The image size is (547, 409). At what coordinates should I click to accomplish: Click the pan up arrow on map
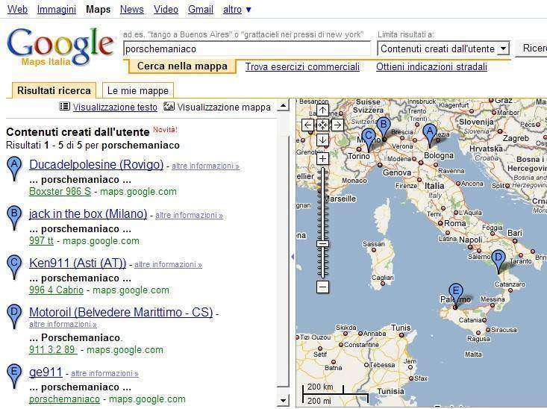(x=322, y=110)
